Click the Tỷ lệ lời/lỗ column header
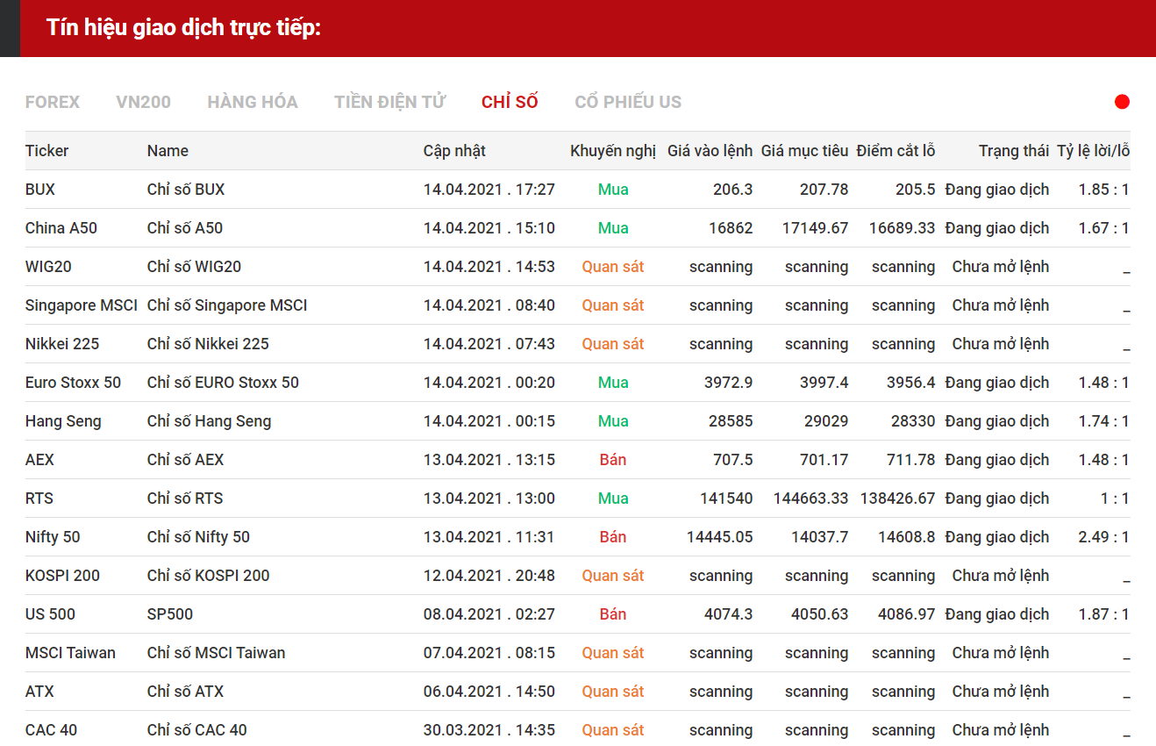The height and width of the screenshot is (746, 1156). [x=1093, y=151]
